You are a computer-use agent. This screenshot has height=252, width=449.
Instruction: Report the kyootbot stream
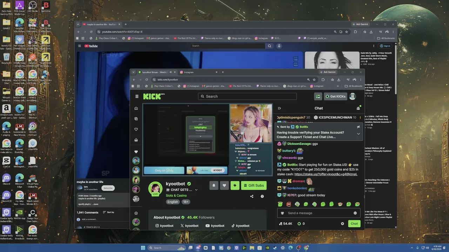click(x=262, y=196)
